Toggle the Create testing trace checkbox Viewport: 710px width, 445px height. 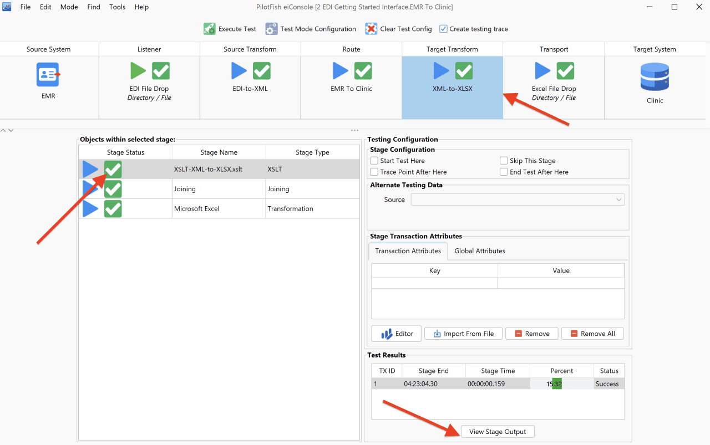point(443,29)
